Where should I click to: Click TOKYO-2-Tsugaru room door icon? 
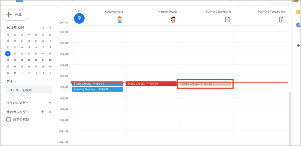[281, 20]
